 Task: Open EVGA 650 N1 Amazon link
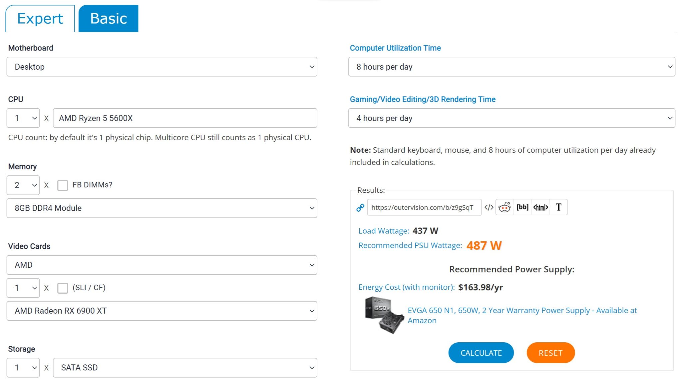522,311
